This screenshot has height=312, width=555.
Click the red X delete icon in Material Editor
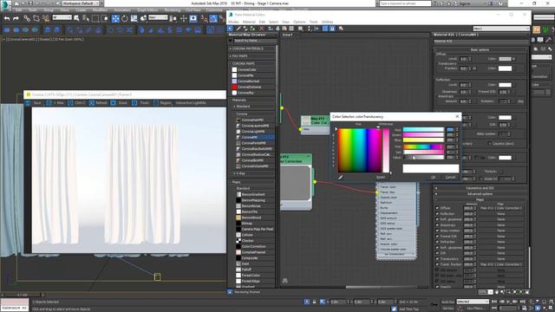262,29
